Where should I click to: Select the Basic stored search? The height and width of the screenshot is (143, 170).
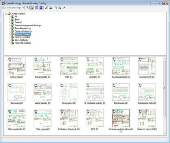coord(17,20)
